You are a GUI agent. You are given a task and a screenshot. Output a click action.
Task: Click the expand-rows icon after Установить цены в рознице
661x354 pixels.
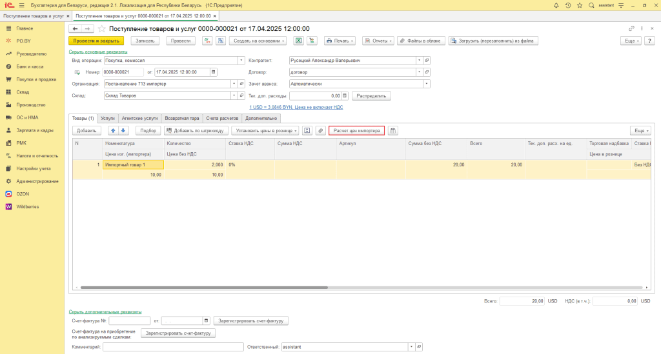click(x=307, y=130)
